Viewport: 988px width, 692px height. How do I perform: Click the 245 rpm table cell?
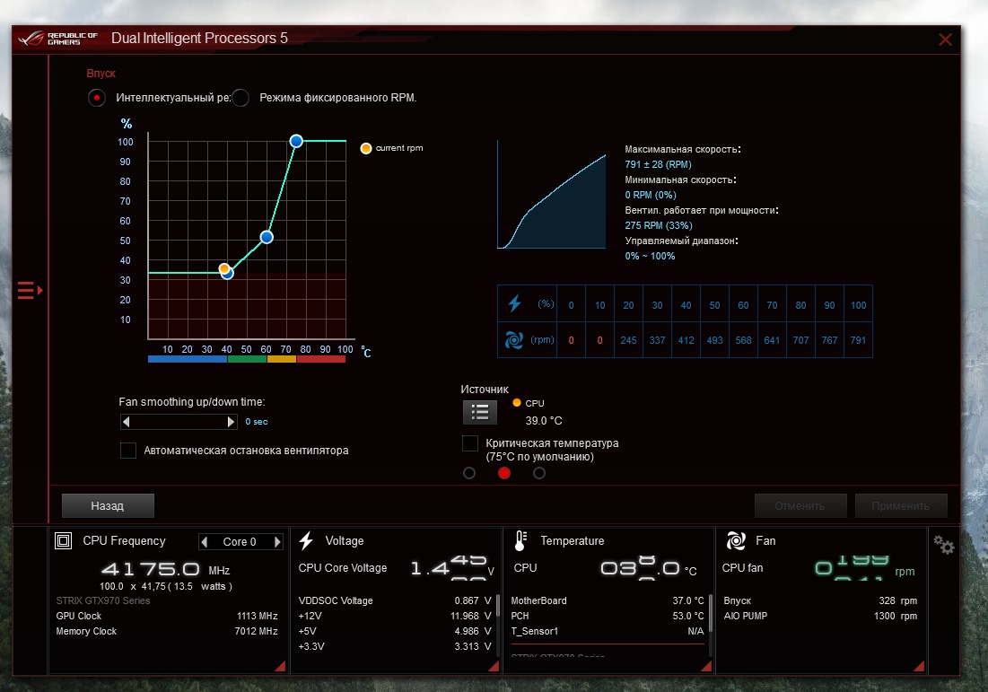point(628,340)
